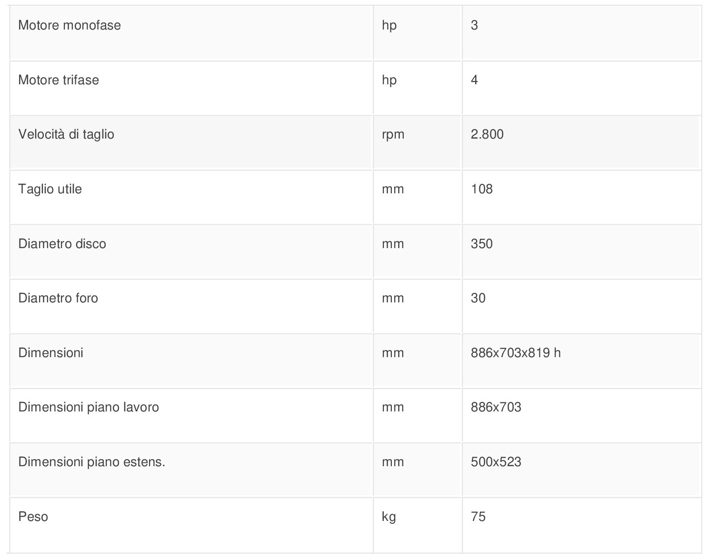The image size is (708, 560).
Task: Select the "350" disc diameter value
Action: [482, 244]
